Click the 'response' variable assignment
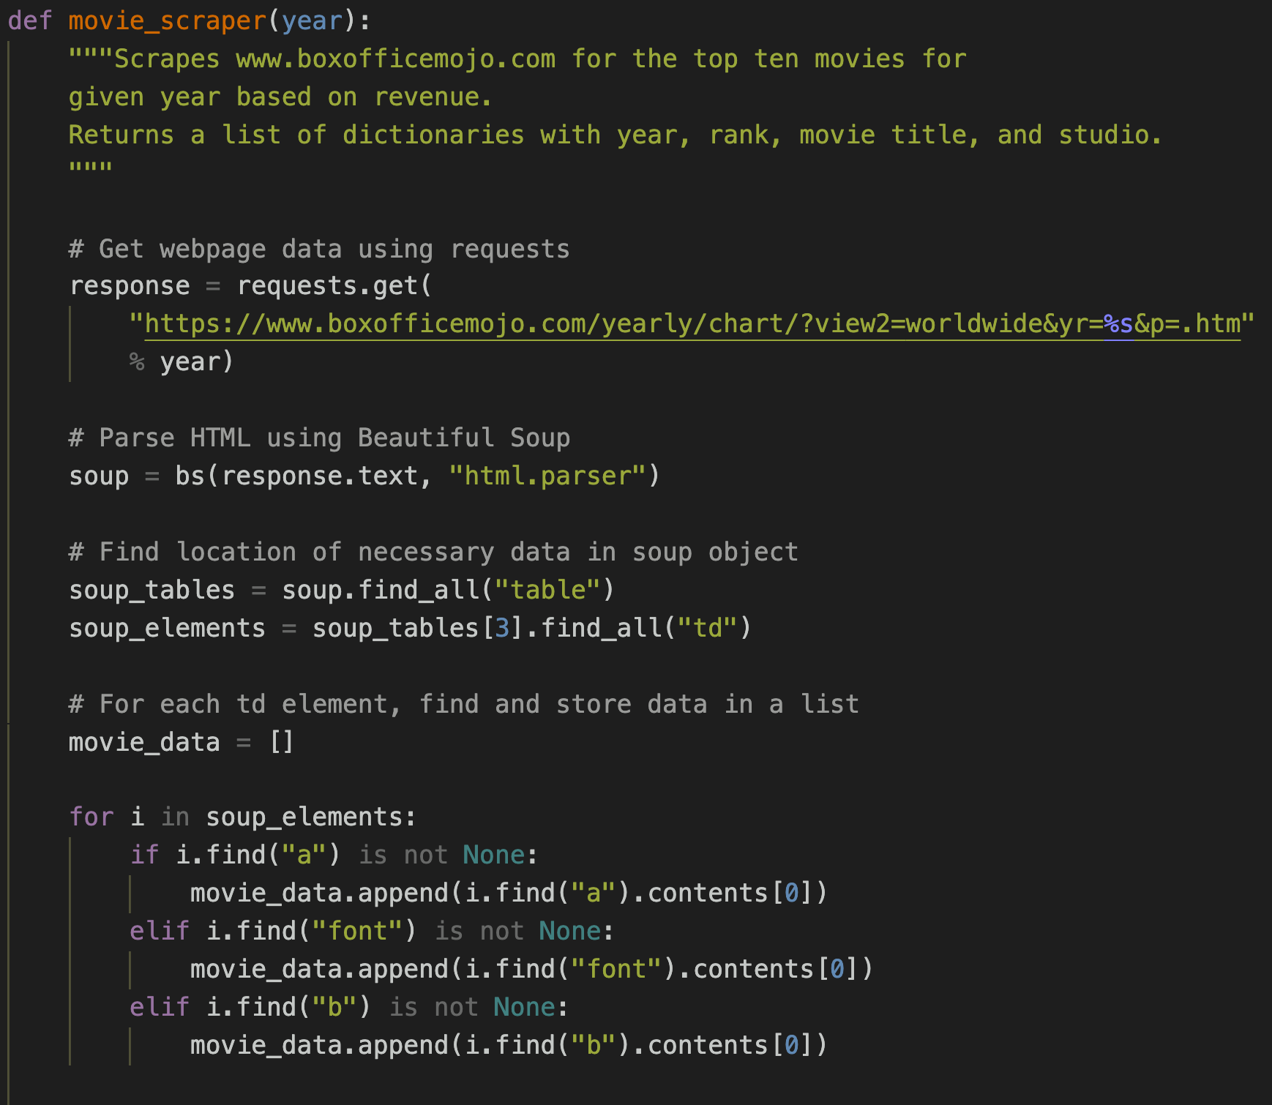 [130, 285]
